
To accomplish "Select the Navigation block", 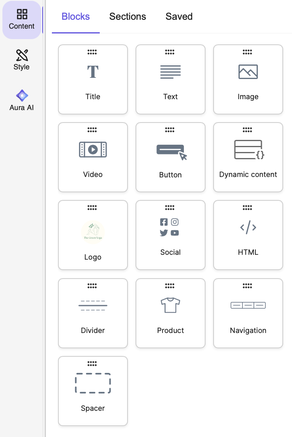I will point(248,313).
